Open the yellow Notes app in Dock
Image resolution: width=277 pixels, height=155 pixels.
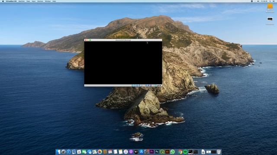[x=120, y=152]
